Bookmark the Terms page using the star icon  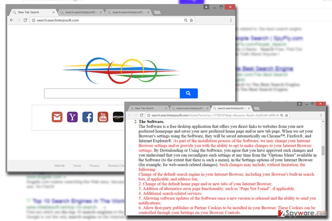[x=287, y=115]
